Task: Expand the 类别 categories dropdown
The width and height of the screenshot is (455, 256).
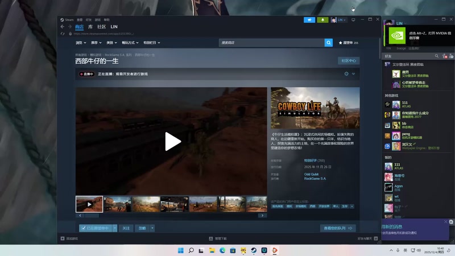Action: (111, 43)
